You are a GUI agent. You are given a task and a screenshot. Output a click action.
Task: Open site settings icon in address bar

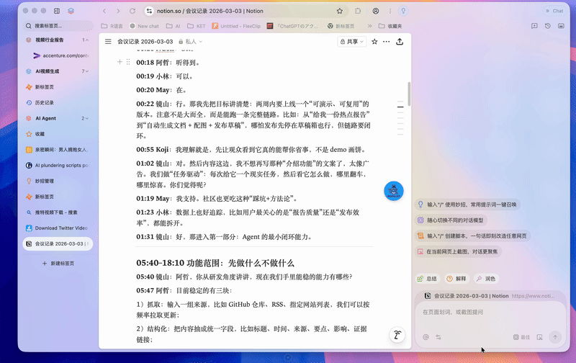149,11
